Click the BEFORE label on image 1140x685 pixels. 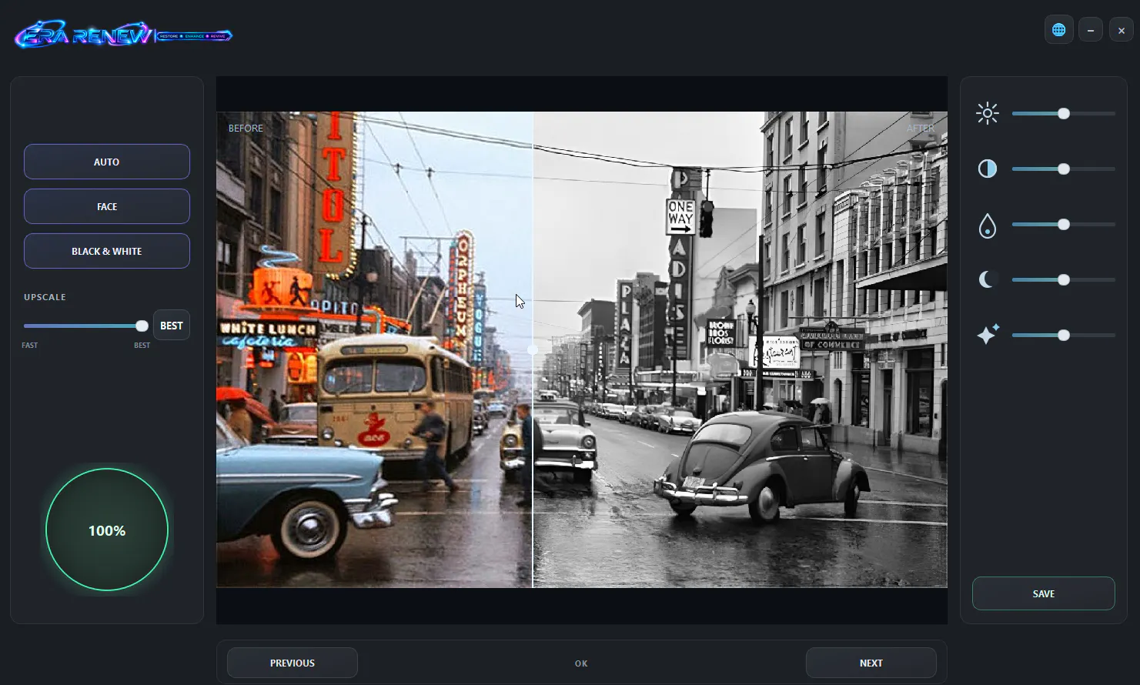click(246, 129)
